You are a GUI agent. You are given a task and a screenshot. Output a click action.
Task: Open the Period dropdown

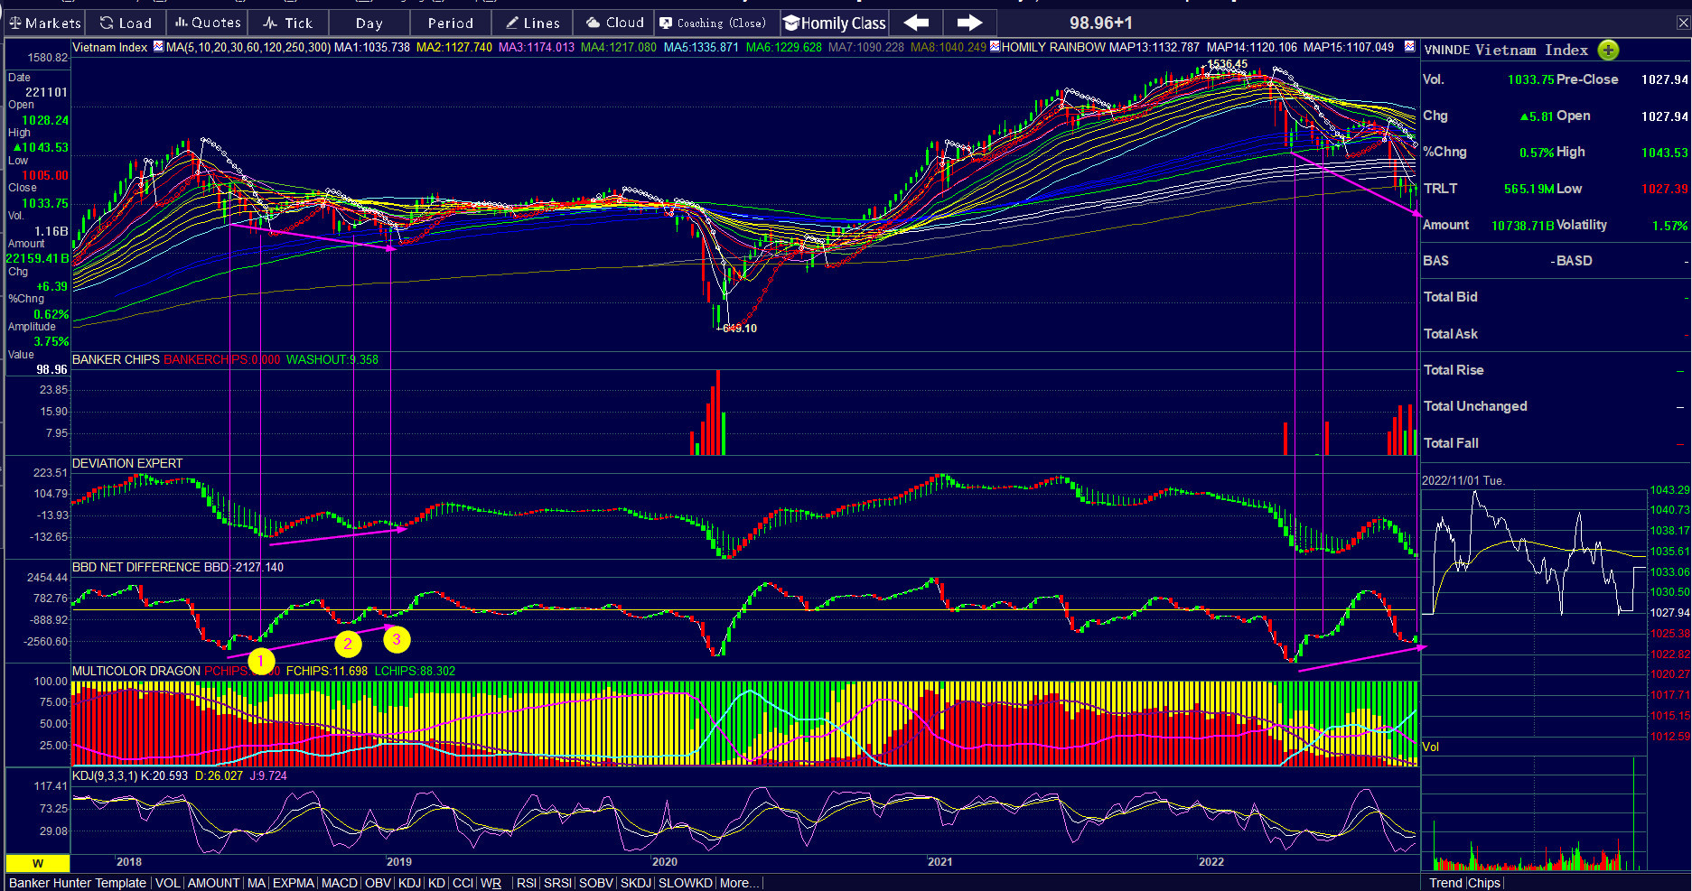tap(450, 23)
